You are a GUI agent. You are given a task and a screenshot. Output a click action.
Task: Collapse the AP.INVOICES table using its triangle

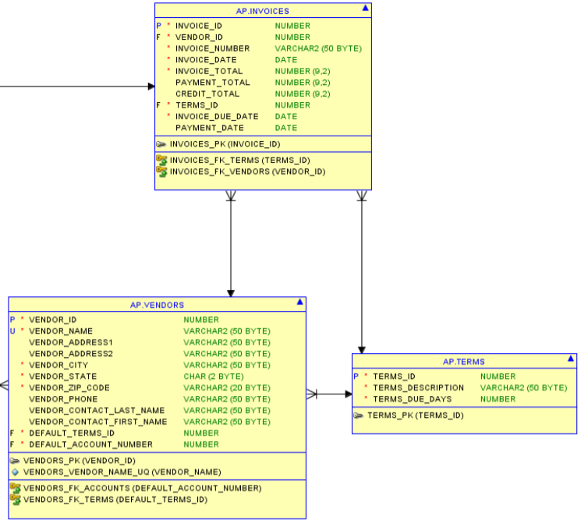[x=365, y=9]
